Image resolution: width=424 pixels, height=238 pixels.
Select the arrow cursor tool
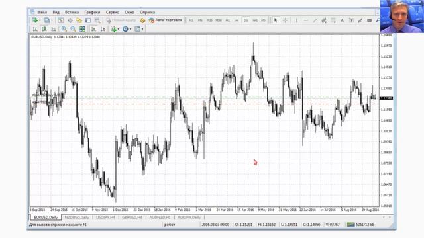(x=276, y=20)
